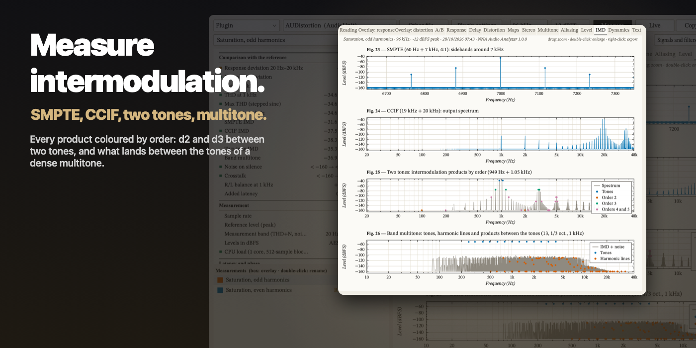Select the Levels in dBFS row
Viewport: 696px width, 348px height.
(x=278, y=243)
